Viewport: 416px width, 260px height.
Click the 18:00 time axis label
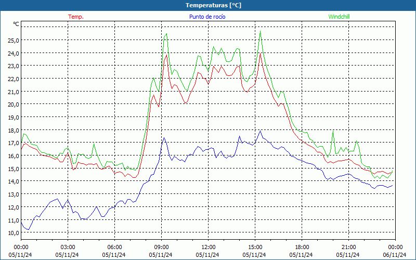pyautogui.click(x=302, y=248)
